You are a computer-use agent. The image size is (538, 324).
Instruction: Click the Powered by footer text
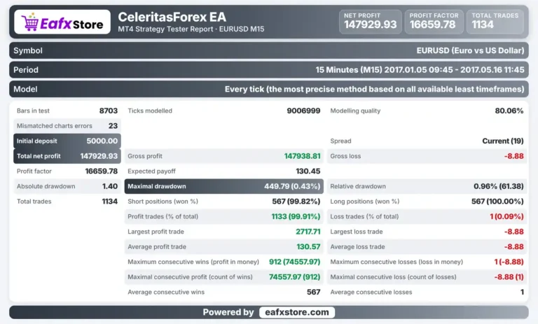coord(228,312)
